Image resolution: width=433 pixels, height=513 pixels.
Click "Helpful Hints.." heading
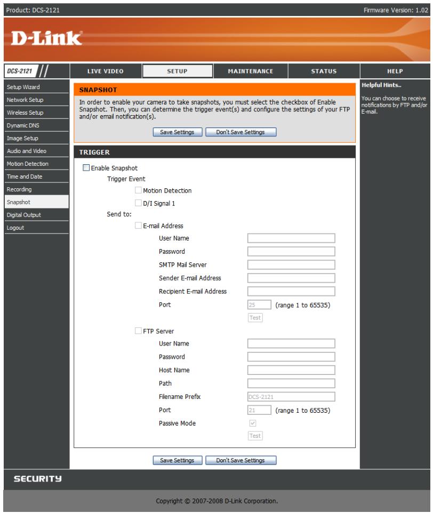coord(381,85)
